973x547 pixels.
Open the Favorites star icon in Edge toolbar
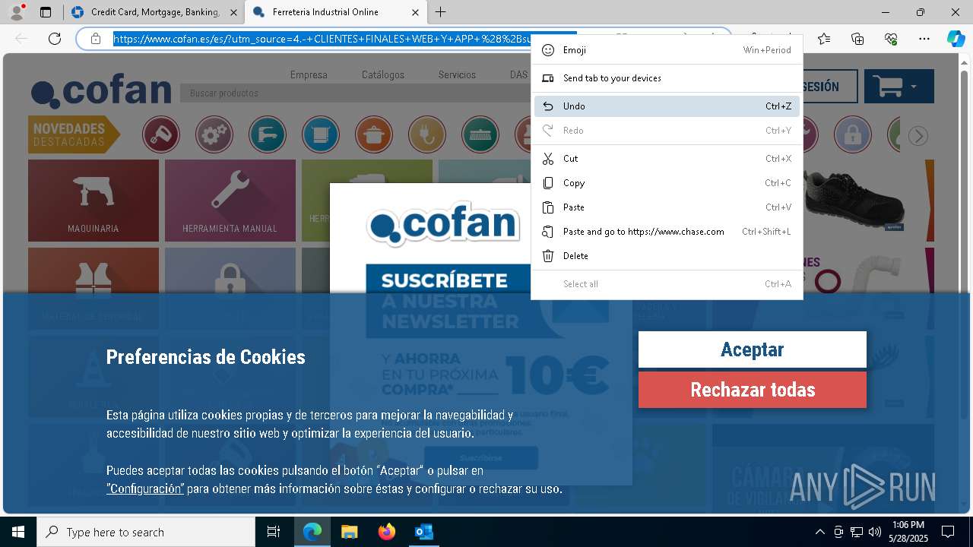[824, 39]
